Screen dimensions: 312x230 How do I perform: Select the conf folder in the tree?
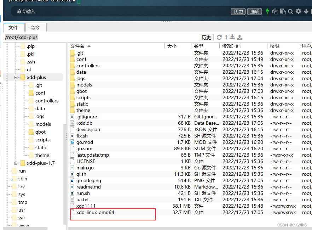pyautogui.click(x=40, y=93)
